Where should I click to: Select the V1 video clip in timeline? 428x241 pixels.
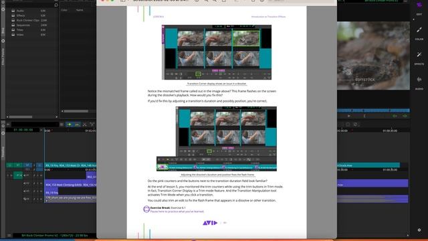(70, 165)
